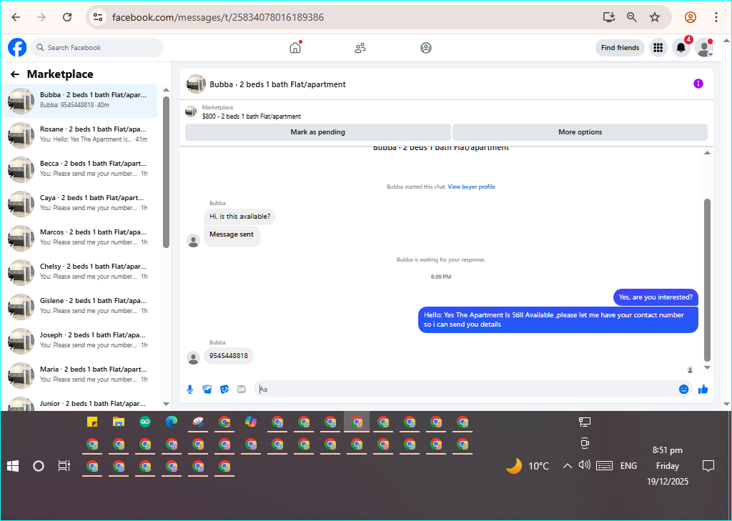732x521 pixels.
Task: Click the 'Yes, are you interested?' message
Action: click(656, 297)
